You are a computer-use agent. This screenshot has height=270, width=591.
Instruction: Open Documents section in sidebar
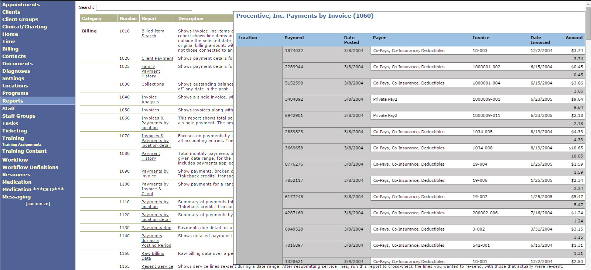pos(17,63)
